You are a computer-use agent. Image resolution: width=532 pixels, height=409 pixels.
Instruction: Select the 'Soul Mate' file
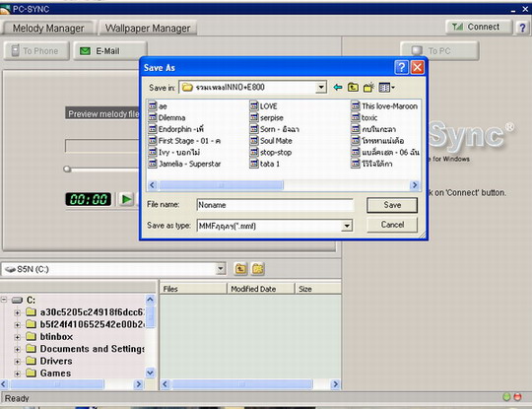pos(271,141)
